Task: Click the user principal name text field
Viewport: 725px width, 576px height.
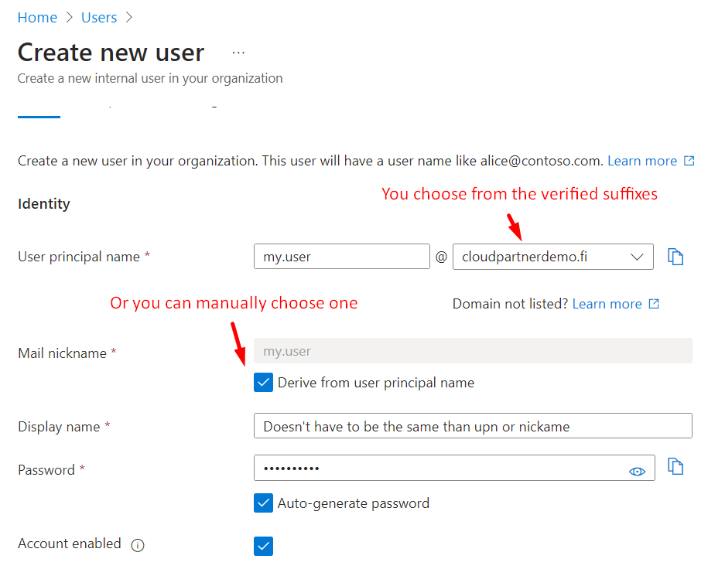Action: coord(341,257)
